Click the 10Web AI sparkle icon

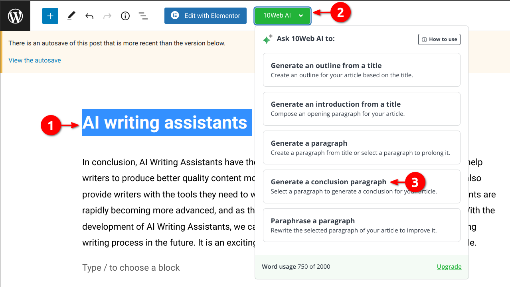(x=267, y=39)
